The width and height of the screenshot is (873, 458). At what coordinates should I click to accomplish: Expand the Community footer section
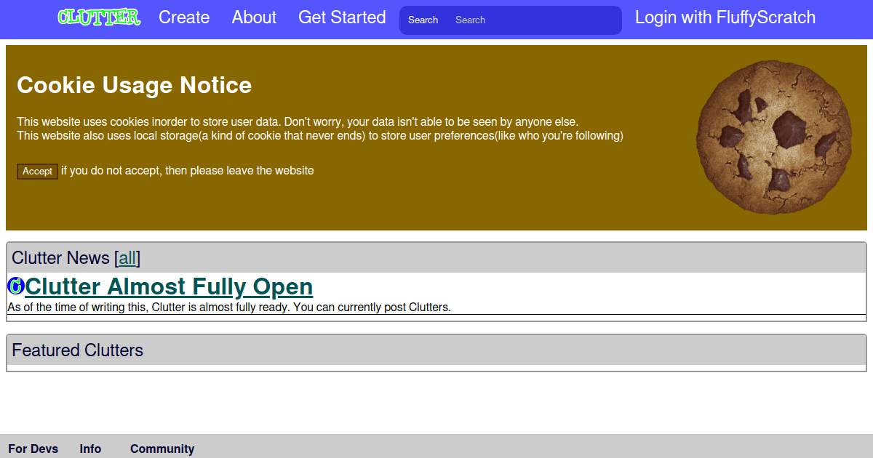(162, 449)
